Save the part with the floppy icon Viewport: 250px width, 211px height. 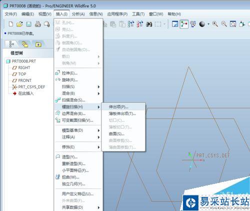pos(28,24)
